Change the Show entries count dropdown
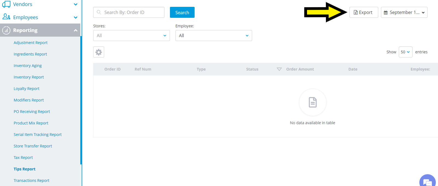The image size is (438, 186). click(x=405, y=52)
